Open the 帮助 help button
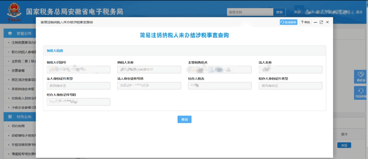The height and width of the screenshot is (159, 368). click(x=306, y=22)
